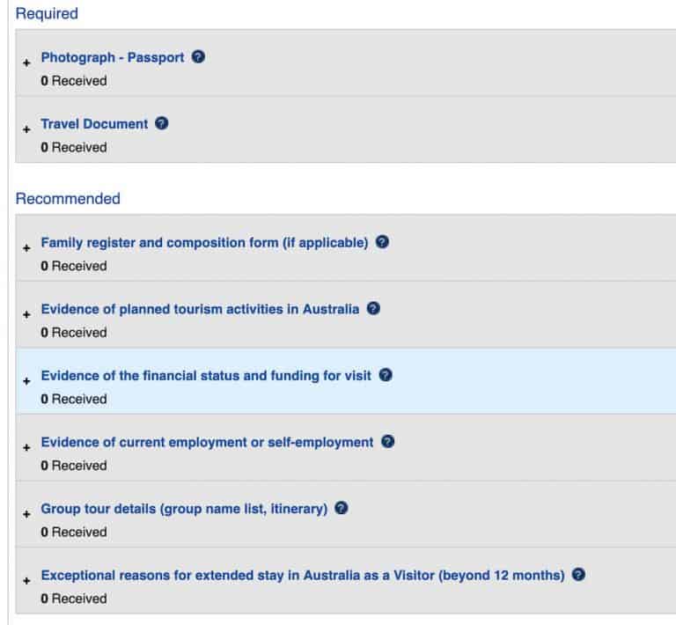Show help for current employment evidence
Screen dimensions: 676x625
(x=387, y=442)
